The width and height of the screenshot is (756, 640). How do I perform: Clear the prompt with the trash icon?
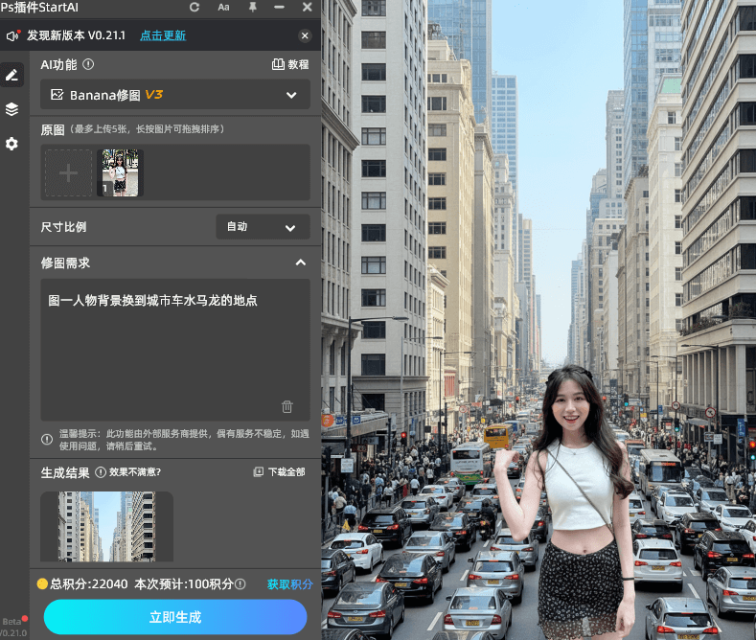[x=286, y=407]
